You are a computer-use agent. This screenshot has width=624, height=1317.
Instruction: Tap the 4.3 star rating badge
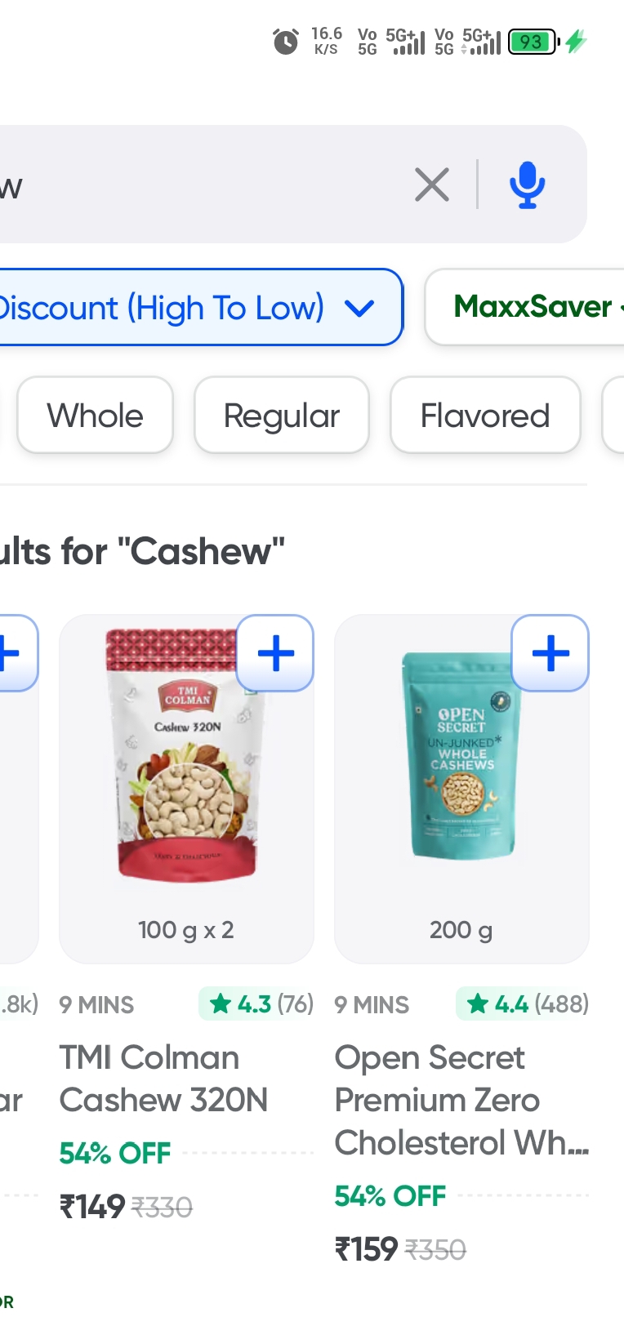coord(256,1003)
